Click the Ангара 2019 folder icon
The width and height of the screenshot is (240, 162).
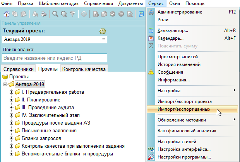11,84
